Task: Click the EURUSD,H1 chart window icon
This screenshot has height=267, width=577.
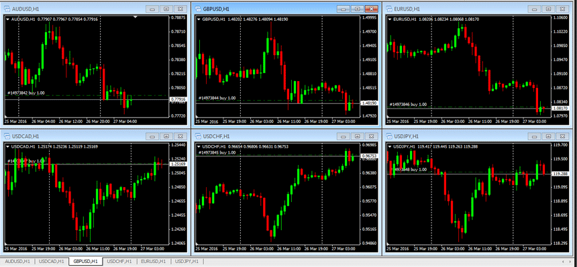Action: tap(388, 9)
